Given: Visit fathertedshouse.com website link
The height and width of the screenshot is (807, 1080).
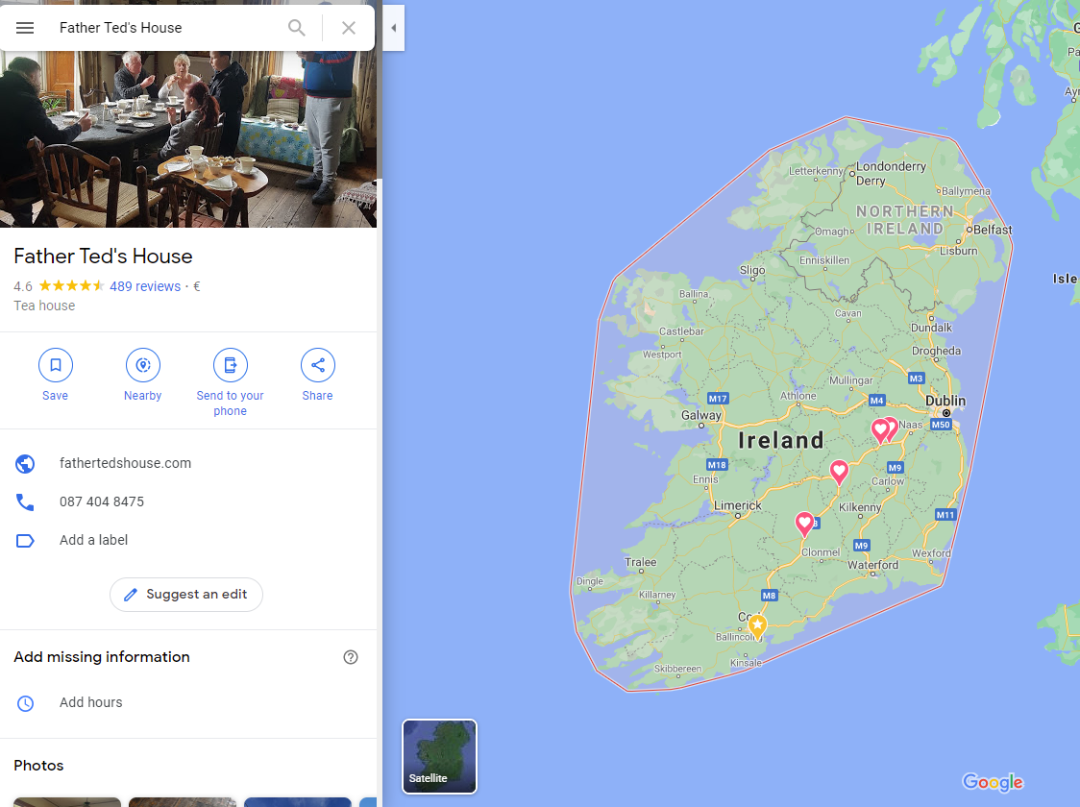Looking at the screenshot, I should [x=125, y=463].
